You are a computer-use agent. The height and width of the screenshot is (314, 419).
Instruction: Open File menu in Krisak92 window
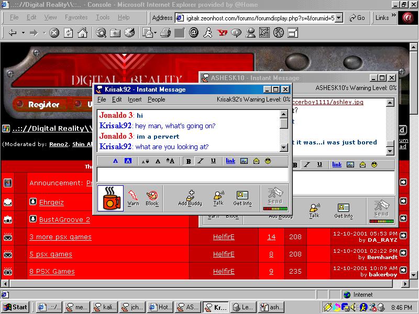102,99
